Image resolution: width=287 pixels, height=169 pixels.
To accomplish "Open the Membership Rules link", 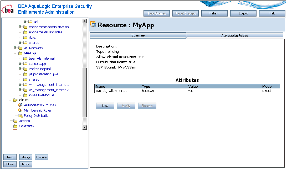I will pos(38,110).
